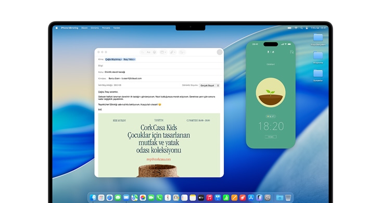Viewport: 381px width, 203px height.
Task: Click the CorkCasa Kids invitation image
Action: pyautogui.click(x=159, y=145)
